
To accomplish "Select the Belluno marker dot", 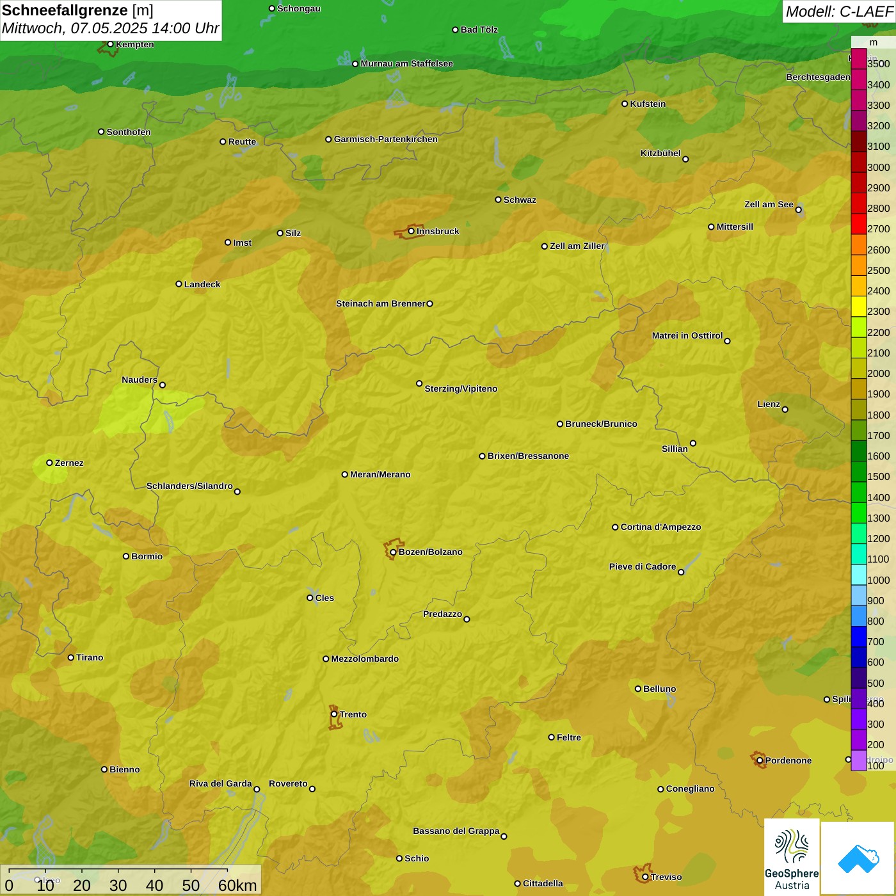I will click(x=638, y=689).
